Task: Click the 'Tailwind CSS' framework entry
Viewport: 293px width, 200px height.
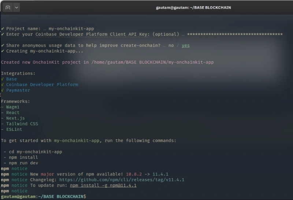Action: tap(22, 124)
